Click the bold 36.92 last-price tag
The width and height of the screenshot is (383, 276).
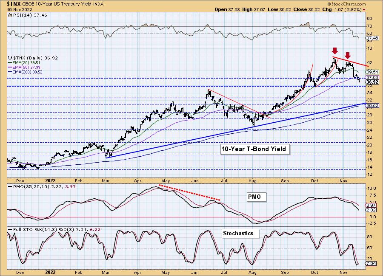(372, 82)
